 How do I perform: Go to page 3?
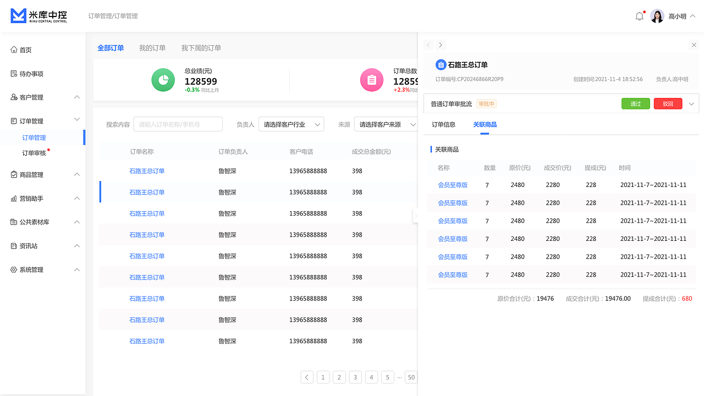coord(355,377)
